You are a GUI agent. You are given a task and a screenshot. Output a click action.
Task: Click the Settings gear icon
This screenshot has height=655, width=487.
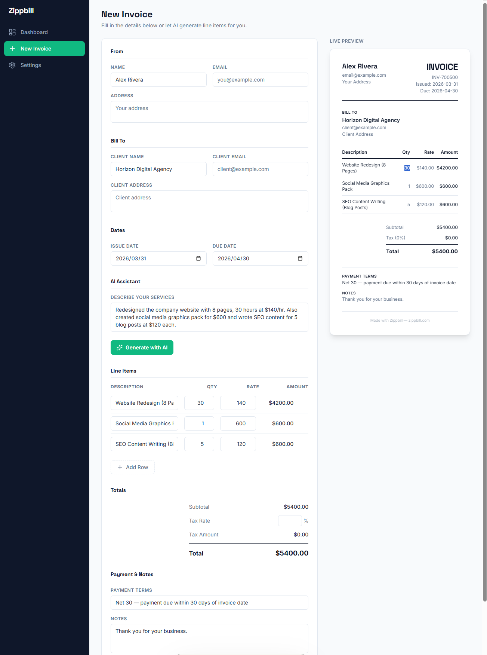12,65
